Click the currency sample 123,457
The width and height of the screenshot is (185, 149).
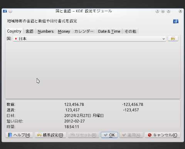72,110
